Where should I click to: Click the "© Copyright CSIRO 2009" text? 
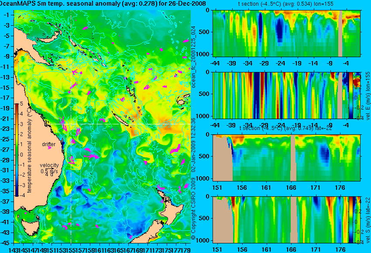(x=193, y=208)
